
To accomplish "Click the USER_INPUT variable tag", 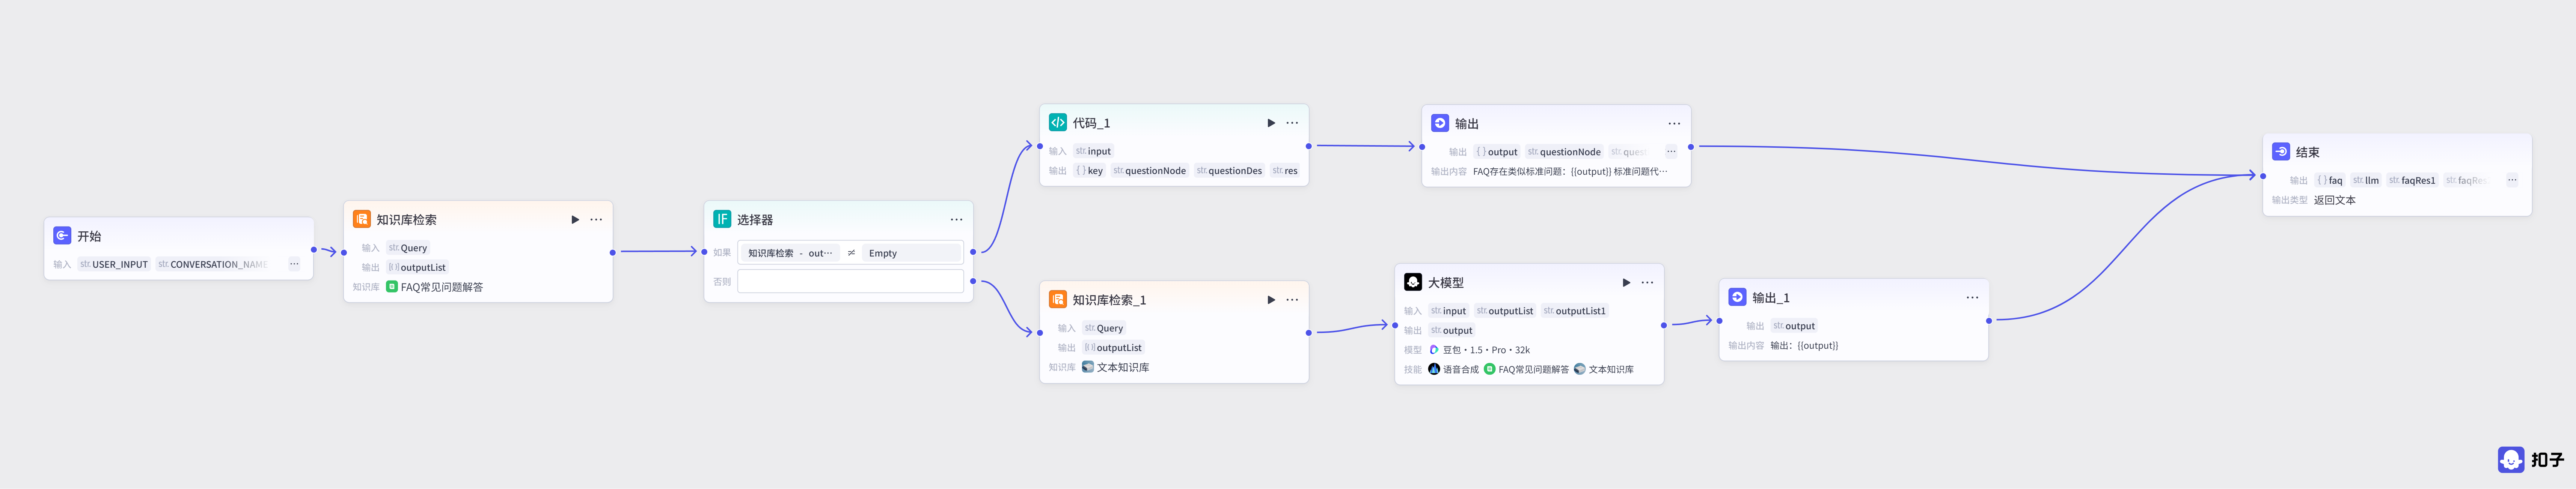I will pos(114,264).
